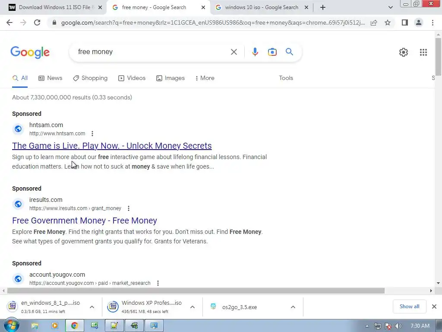Open ad options for hntsam.com result

tap(92, 134)
